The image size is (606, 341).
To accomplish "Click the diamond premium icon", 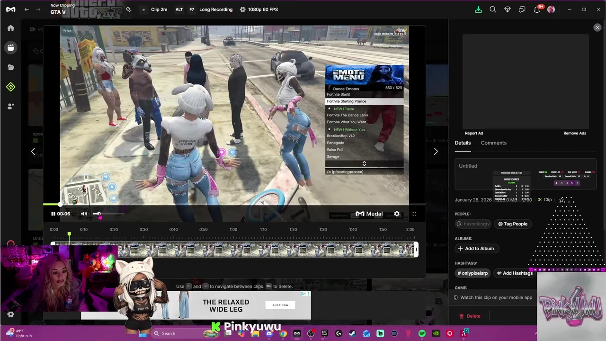I will click(508, 9).
